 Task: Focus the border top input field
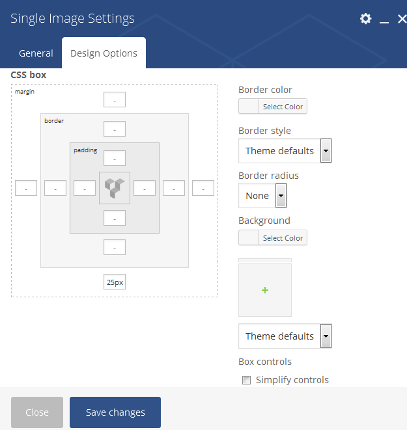[x=115, y=129]
